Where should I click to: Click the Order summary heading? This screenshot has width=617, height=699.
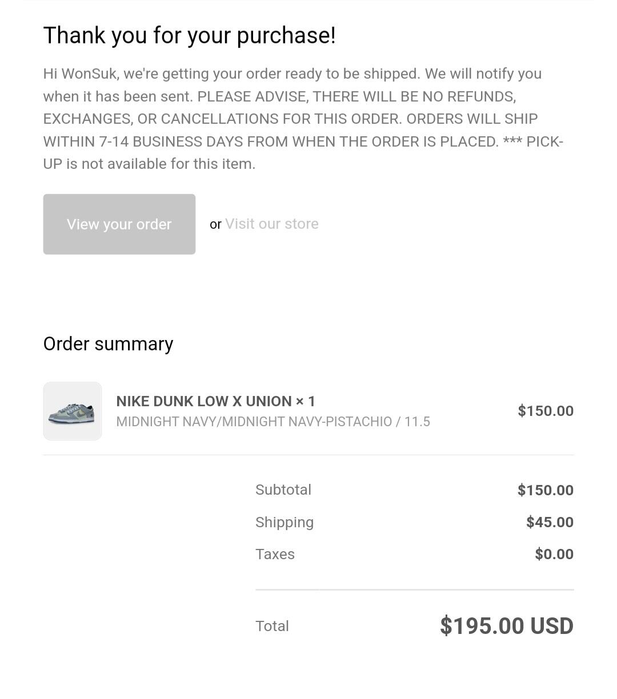click(x=108, y=344)
